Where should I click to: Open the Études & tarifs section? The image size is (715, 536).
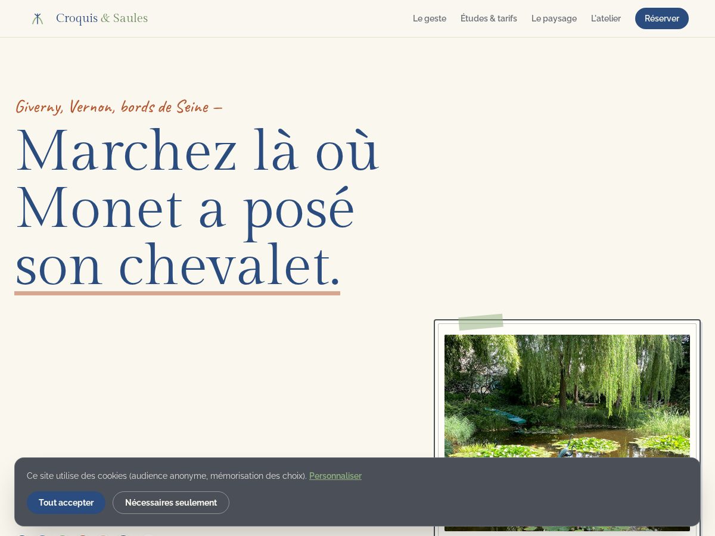[x=489, y=18]
